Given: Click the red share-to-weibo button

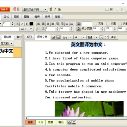Looking at the screenshot, I should click(5, 10).
